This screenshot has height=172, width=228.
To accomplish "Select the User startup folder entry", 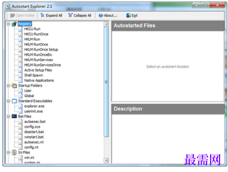I will tap(28, 91).
